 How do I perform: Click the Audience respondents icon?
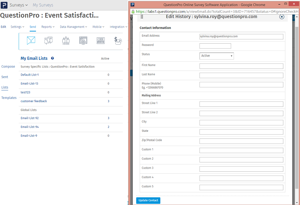[65, 40]
